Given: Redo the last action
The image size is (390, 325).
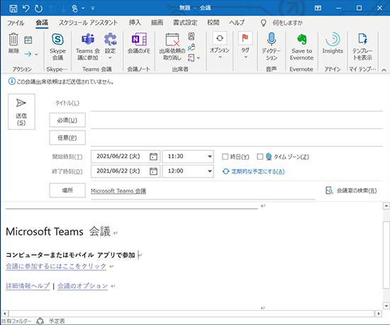Looking at the screenshot, I should (x=38, y=9).
